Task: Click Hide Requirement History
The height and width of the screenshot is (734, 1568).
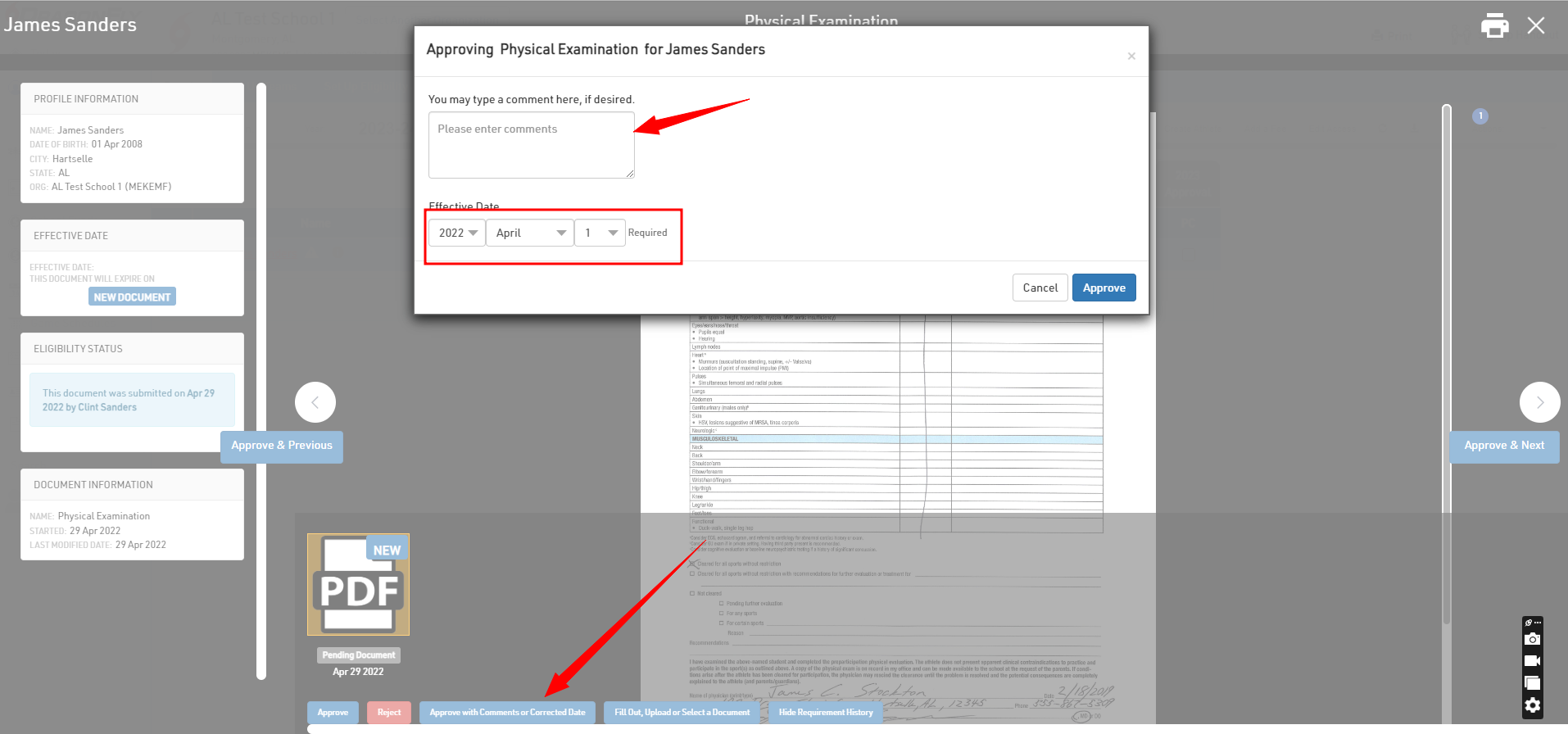Action: 826,713
